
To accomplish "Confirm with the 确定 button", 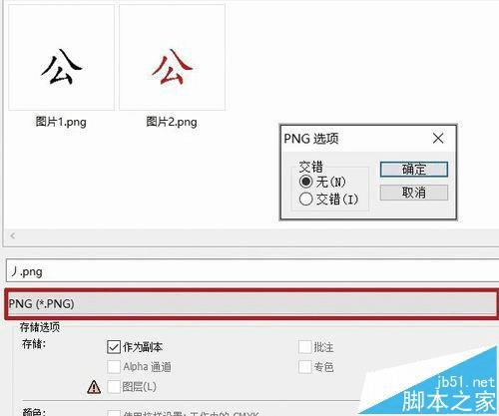I will (x=414, y=170).
